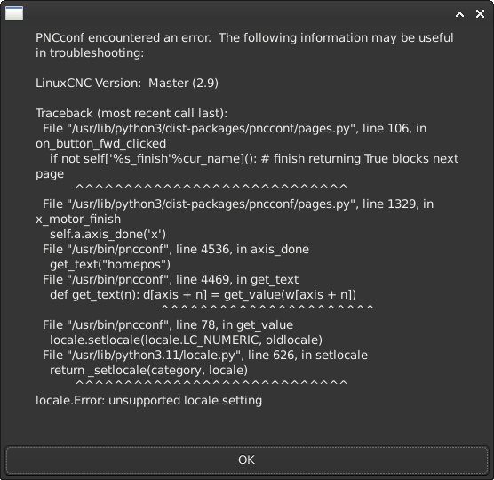Click the 'LinuxCNC Version: Master (2.9)' line

coord(127,84)
